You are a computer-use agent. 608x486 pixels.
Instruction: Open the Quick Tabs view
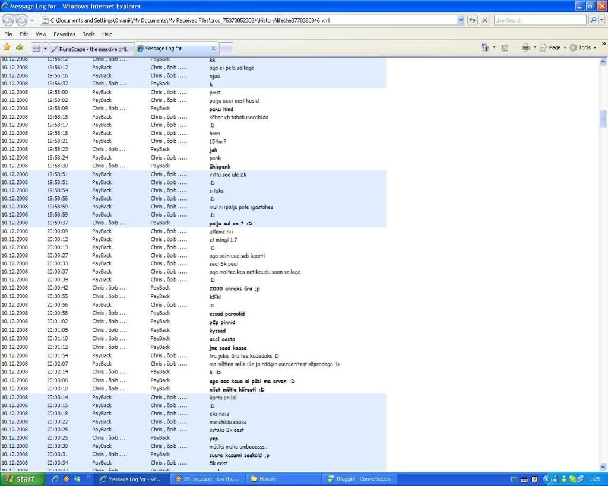[35, 49]
